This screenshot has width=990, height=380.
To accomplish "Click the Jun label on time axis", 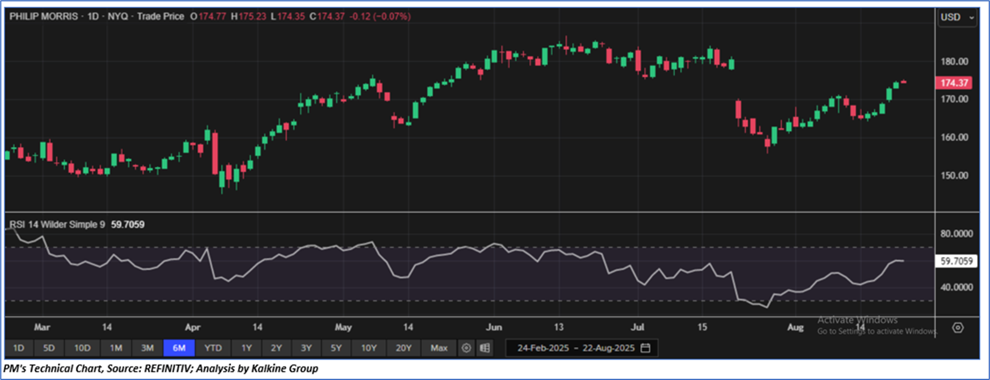I will (x=494, y=327).
